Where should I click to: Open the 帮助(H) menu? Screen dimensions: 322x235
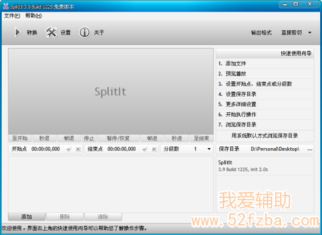coord(33,16)
